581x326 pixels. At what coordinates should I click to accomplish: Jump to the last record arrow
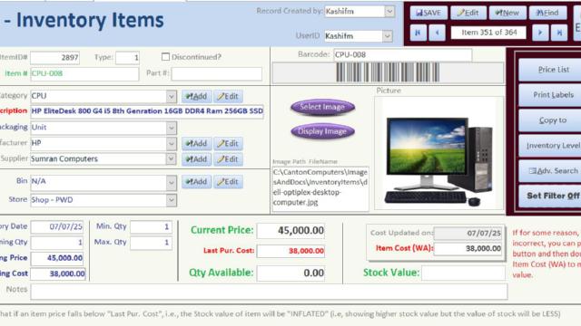click(559, 33)
